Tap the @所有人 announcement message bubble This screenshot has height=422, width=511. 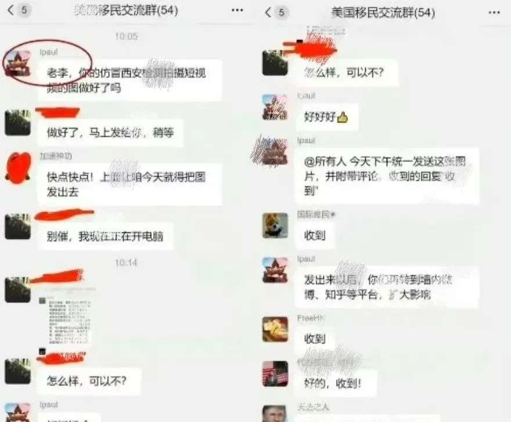pyautogui.click(x=387, y=176)
